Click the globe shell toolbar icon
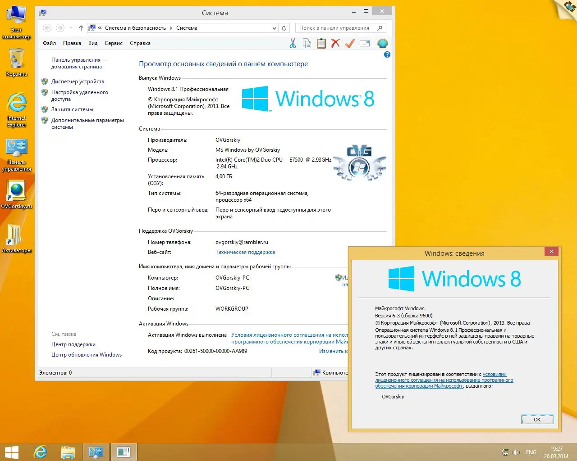Screen dimensions: 577x461 (x=383, y=43)
